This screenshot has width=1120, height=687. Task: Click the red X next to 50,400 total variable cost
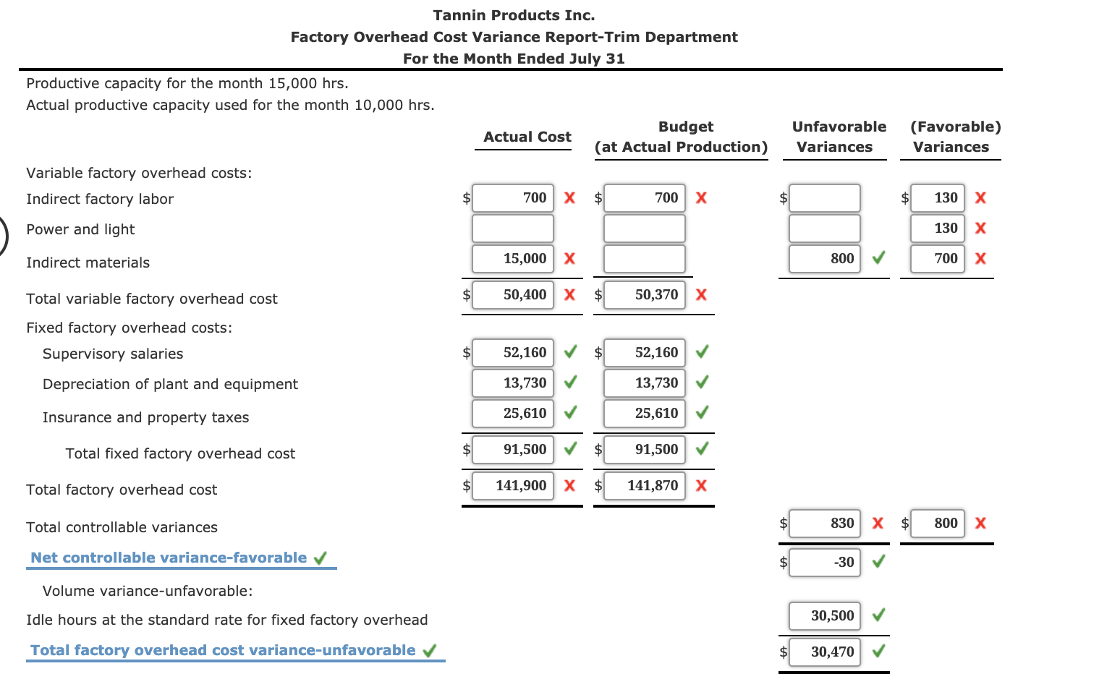tap(569, 294)
